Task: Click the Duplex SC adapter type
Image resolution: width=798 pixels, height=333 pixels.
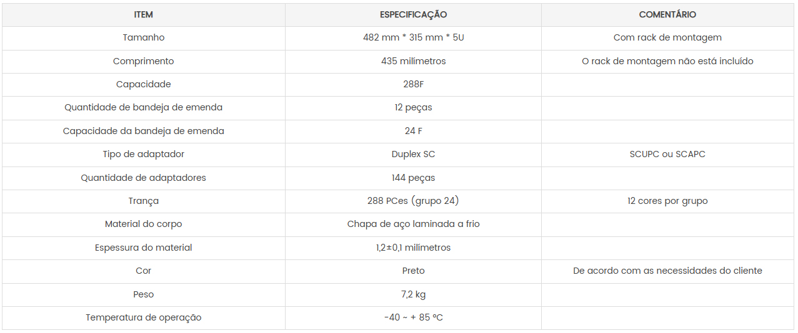Action: click(413, 154)
